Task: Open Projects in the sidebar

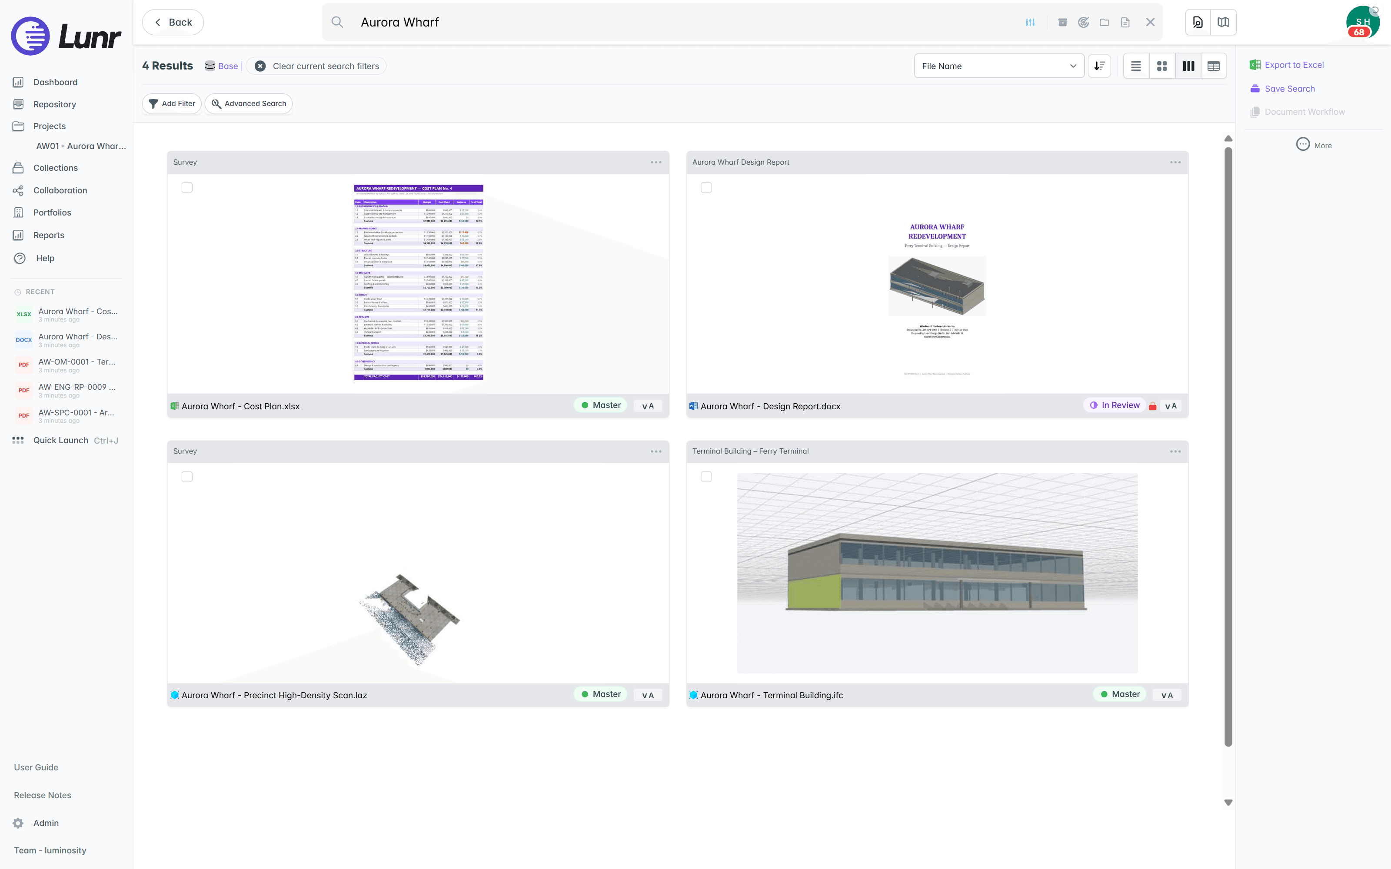Action: pyautogui.click(x=50, y=126)
